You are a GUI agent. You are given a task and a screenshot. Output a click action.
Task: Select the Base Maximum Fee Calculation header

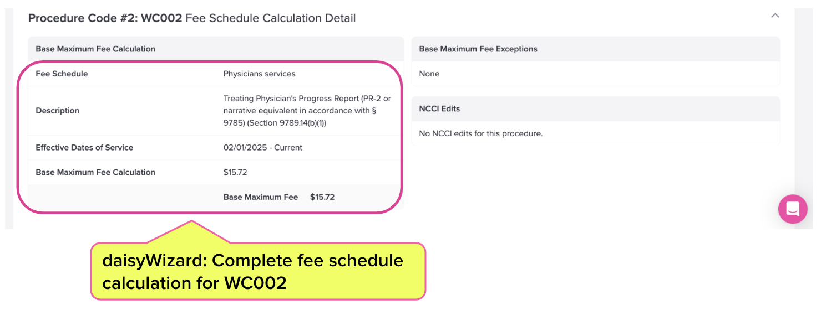(95, 49)
